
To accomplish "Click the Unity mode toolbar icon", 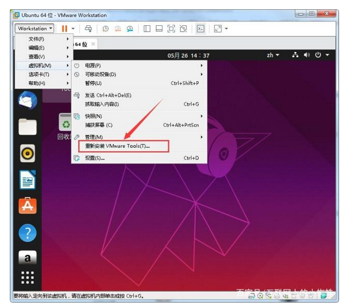I will [x=183, y=29].
